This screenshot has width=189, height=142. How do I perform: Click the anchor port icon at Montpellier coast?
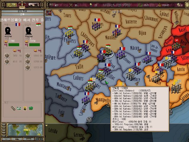(x=108, y=105)
